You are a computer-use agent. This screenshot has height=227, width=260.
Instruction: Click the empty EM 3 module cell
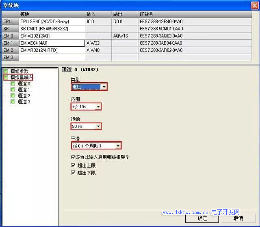click(x=52, y=58)
